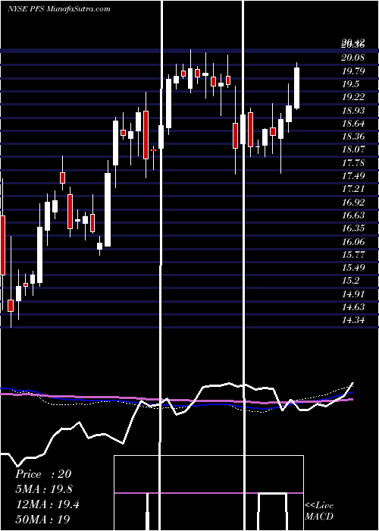The width and height of the screenshot is (379, 531).
Task: Click the 19.79 price axis label
Action: 353,71
